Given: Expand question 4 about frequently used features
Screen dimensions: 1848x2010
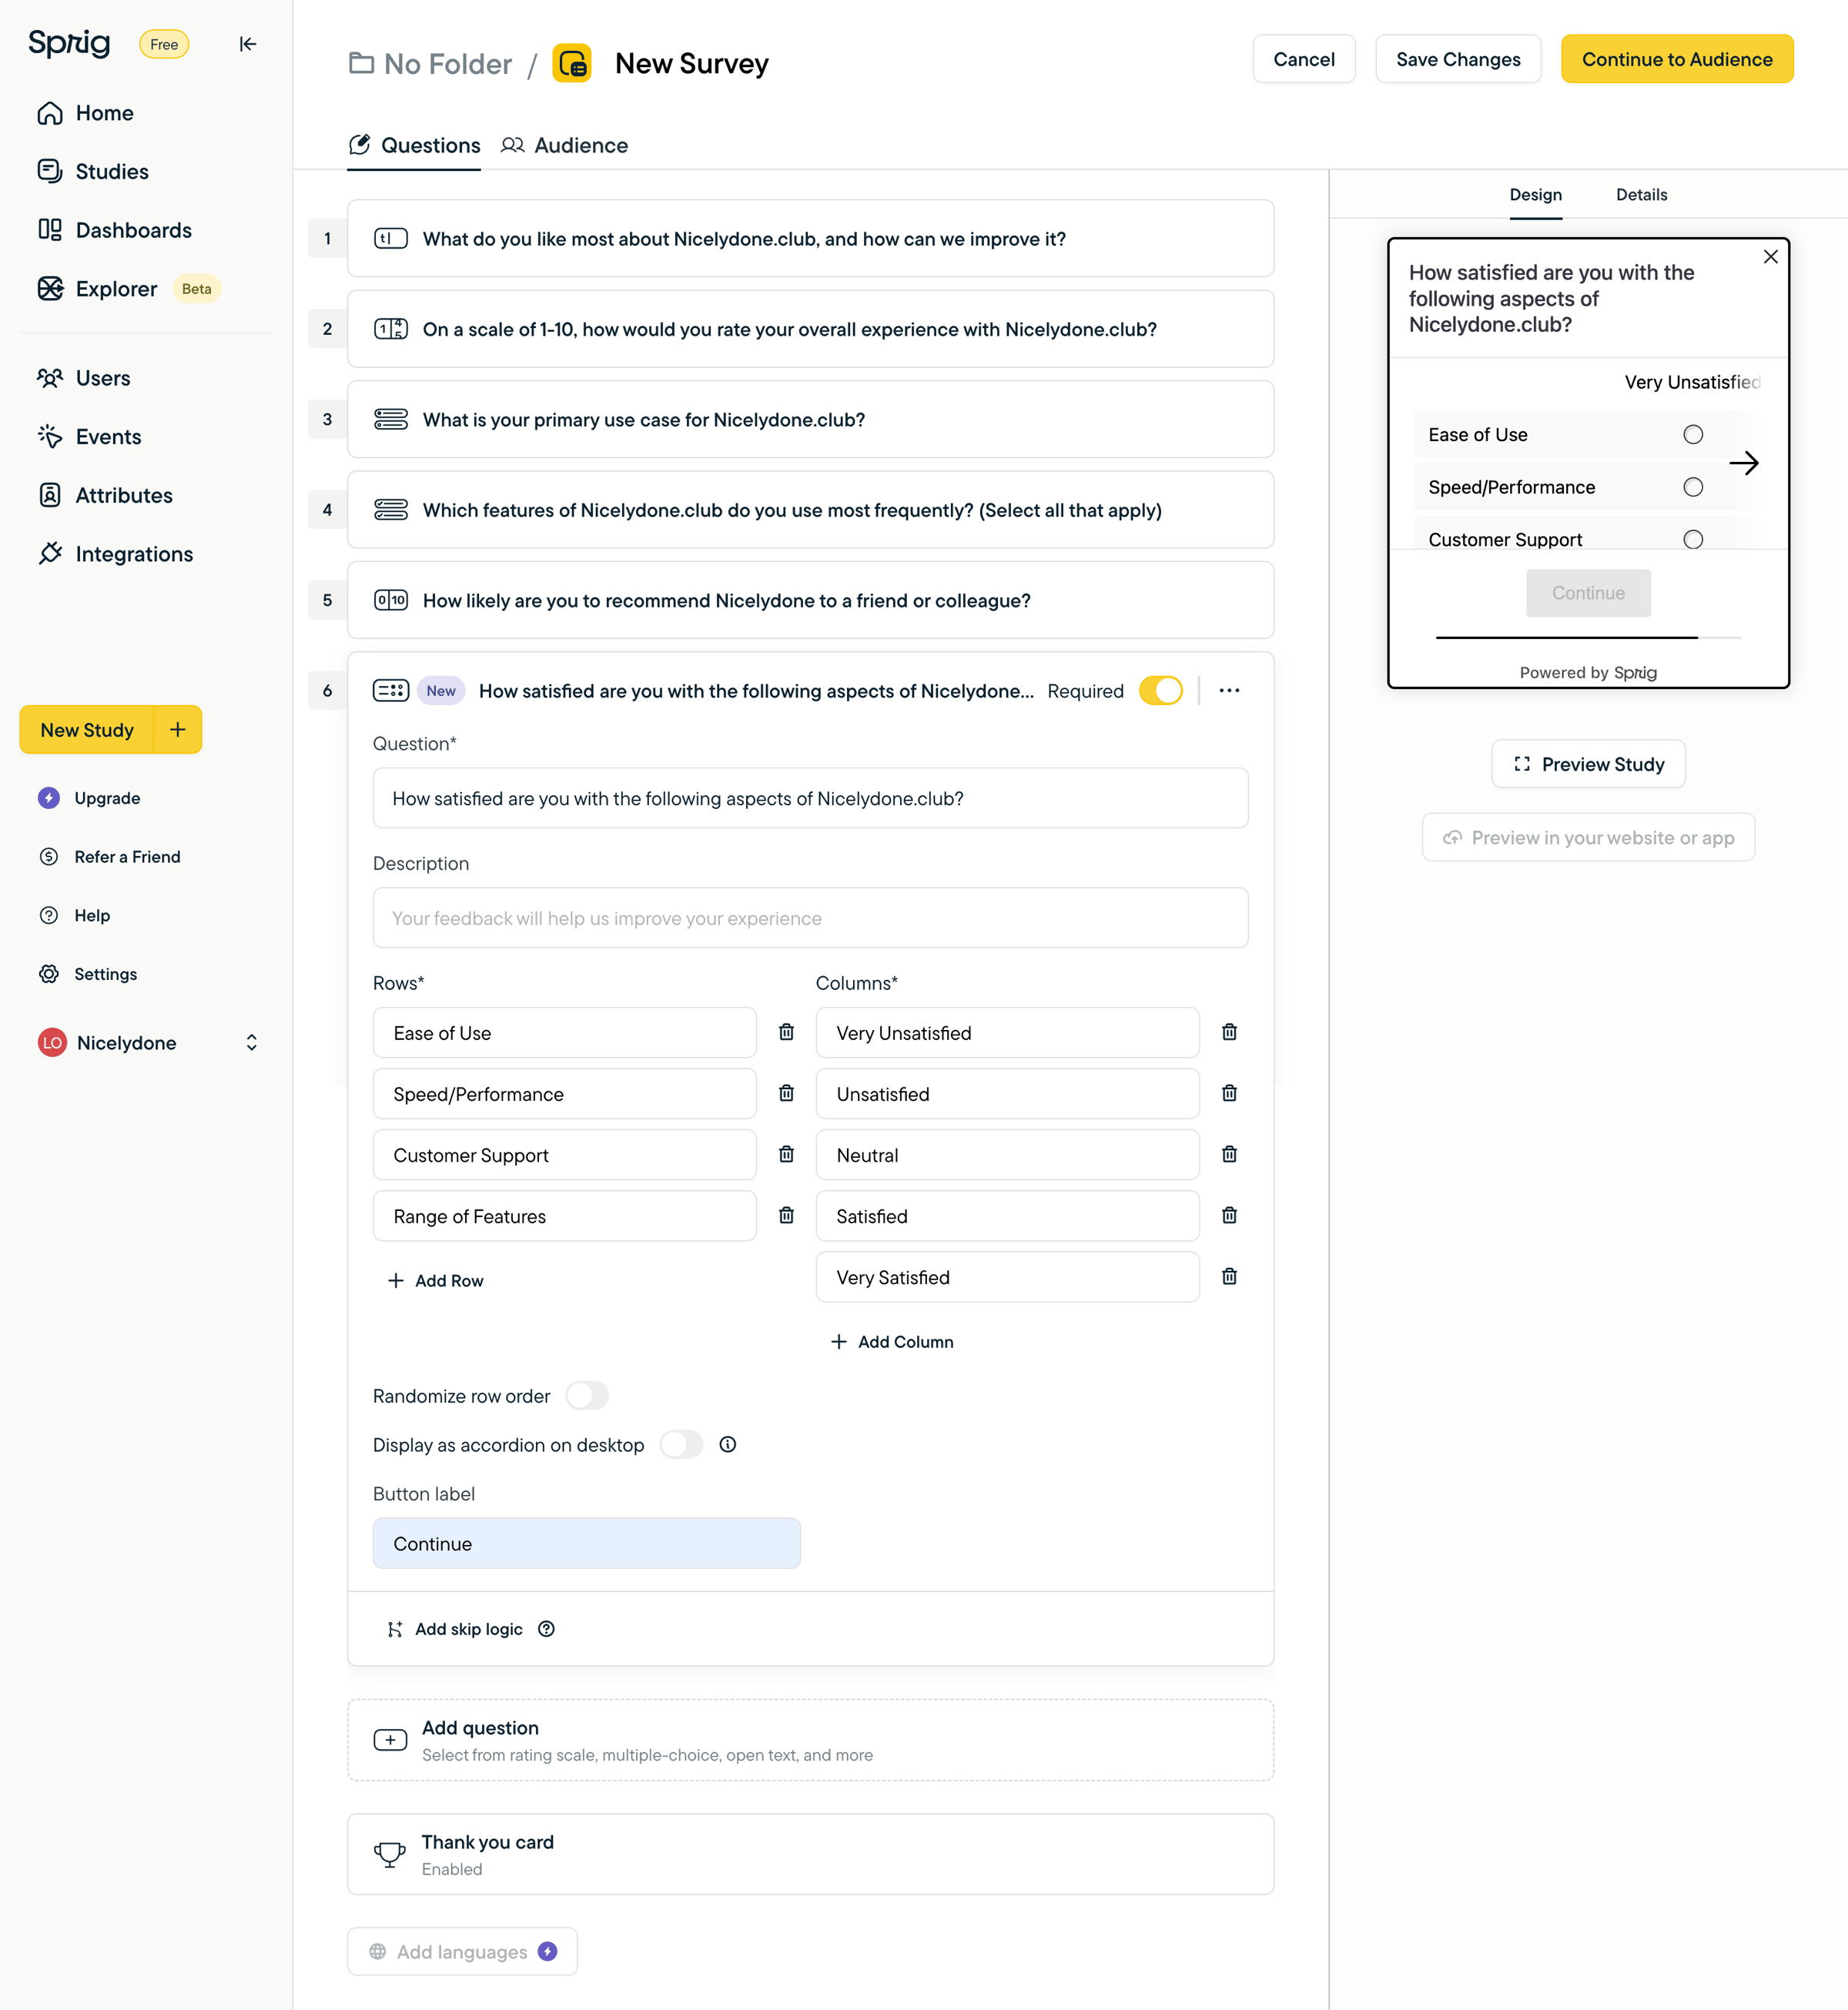Looking at the screenshot, I should [810, 510].
